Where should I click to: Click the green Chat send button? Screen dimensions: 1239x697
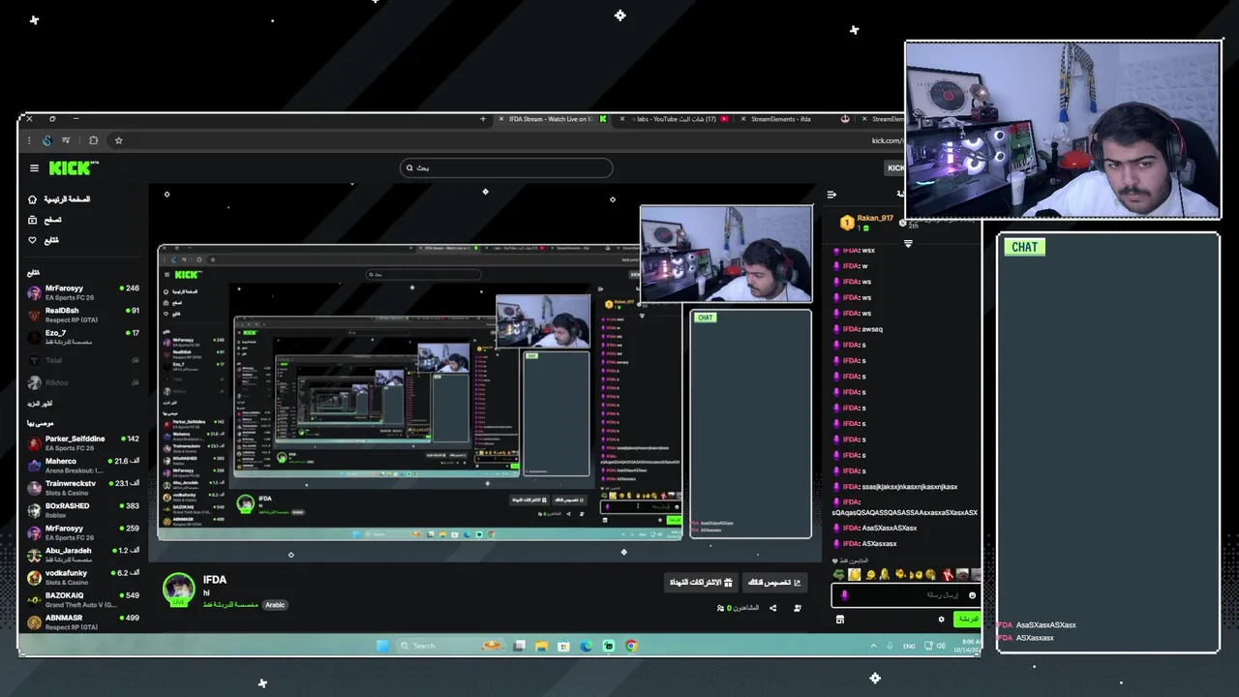point(967,620)
